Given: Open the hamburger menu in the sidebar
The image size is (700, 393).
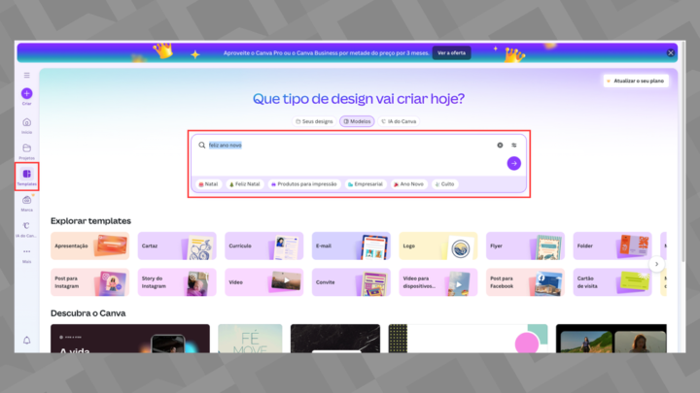Looking at the screenshot, I should (x=27, y=76).
